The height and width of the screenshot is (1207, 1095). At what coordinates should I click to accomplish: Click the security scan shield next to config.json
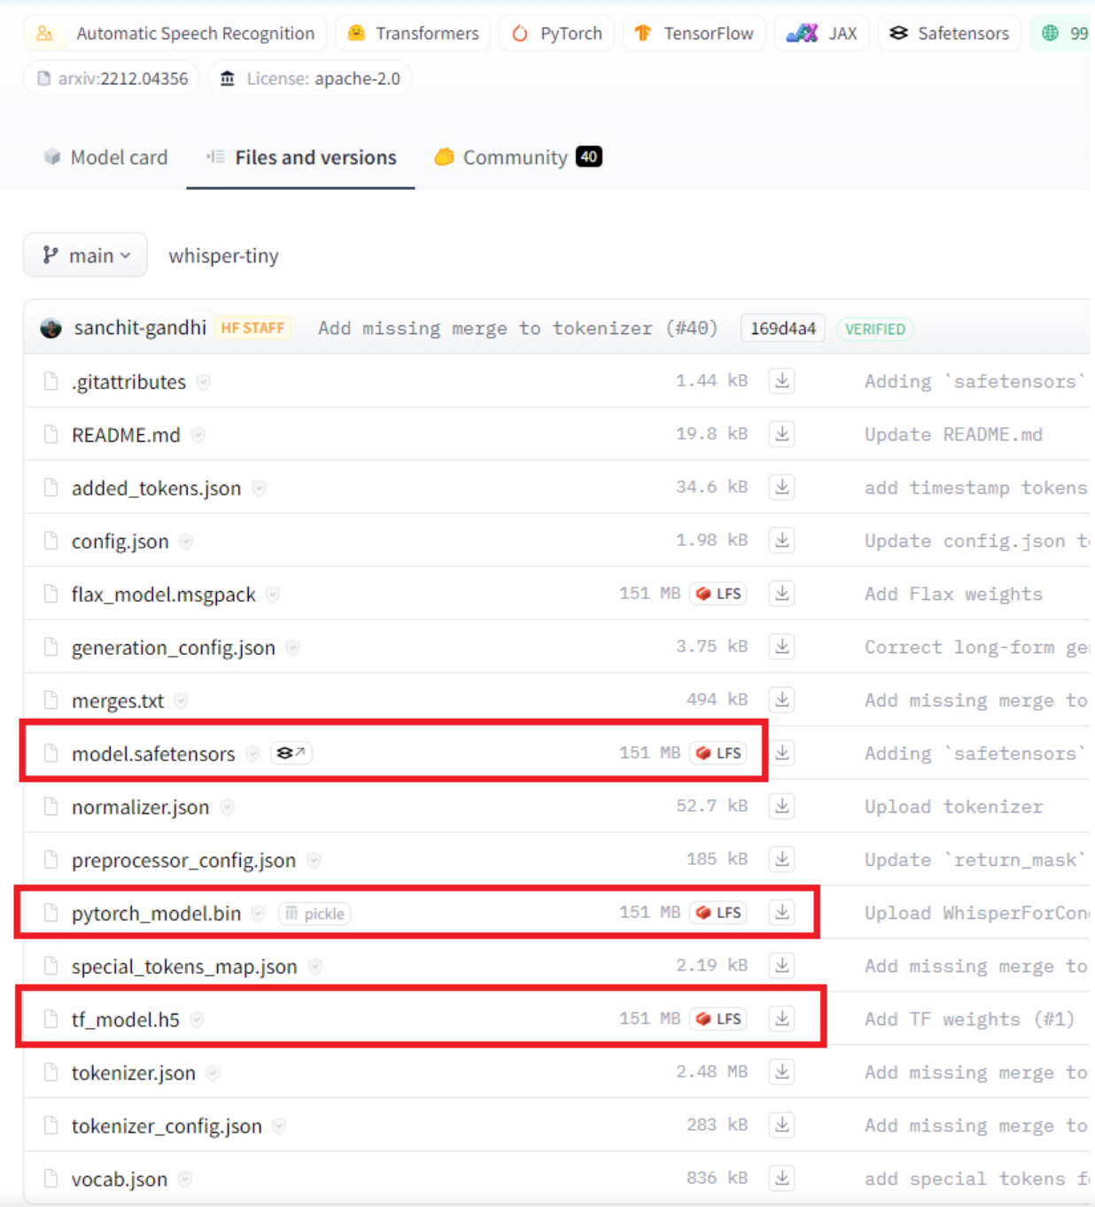[x=186, y=541]
